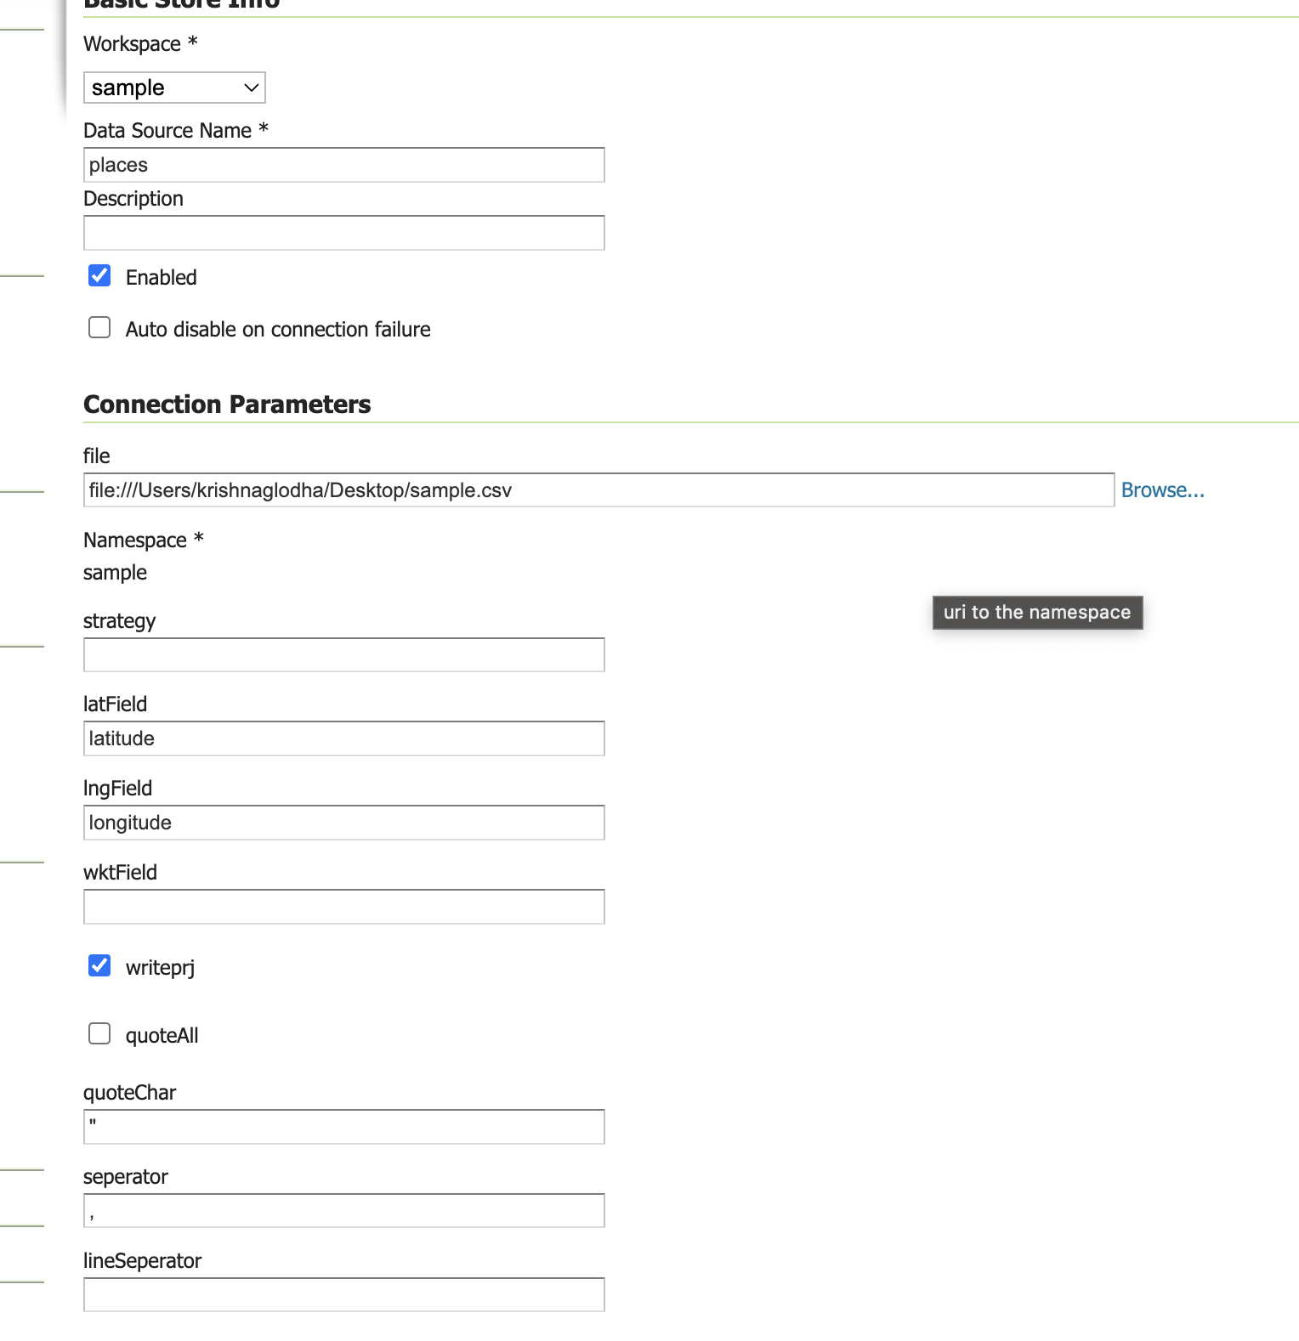Image resolution: width=1299 pixels, height=1341 pixels.
Task: Click the latField input containing latitude
Action: pos(344,738)
